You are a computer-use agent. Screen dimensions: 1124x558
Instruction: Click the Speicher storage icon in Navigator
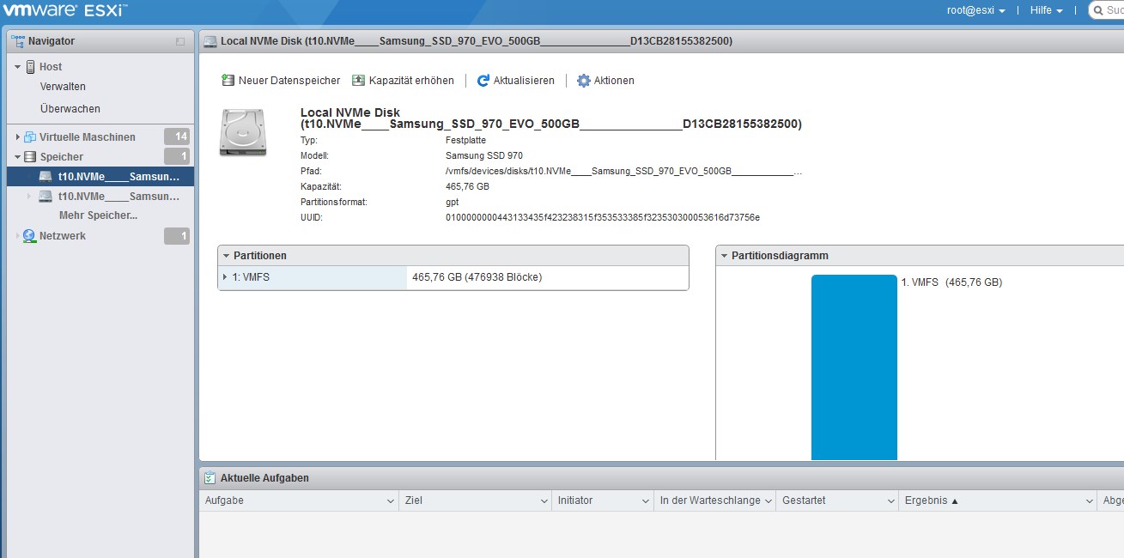click(x=30, y=157)
